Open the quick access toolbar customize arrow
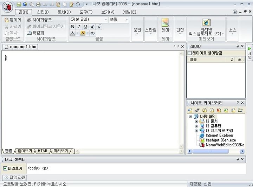Viewport: 253px width, 187px height. [87, 4]
